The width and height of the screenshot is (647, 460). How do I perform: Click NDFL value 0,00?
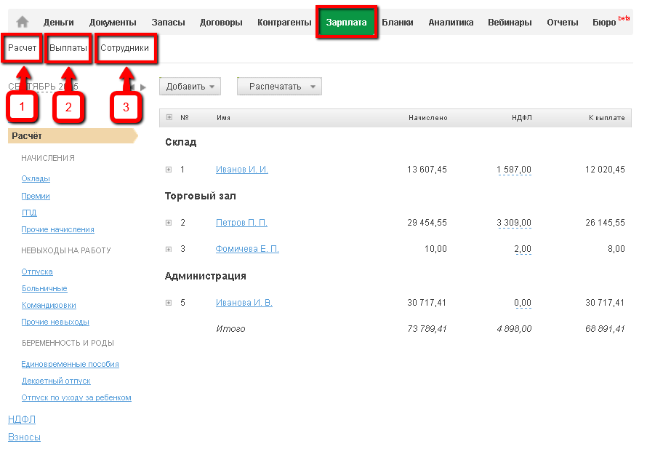[523, 303]
